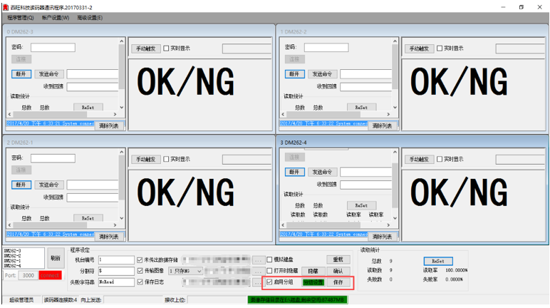Click the 密码 input field in DM262-3 panel
The width and height of the screenshot is (550, 308).
click(x=53, y=48)
